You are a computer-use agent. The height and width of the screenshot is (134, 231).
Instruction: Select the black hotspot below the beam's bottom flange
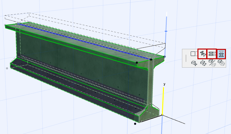(x=135, y=124)
